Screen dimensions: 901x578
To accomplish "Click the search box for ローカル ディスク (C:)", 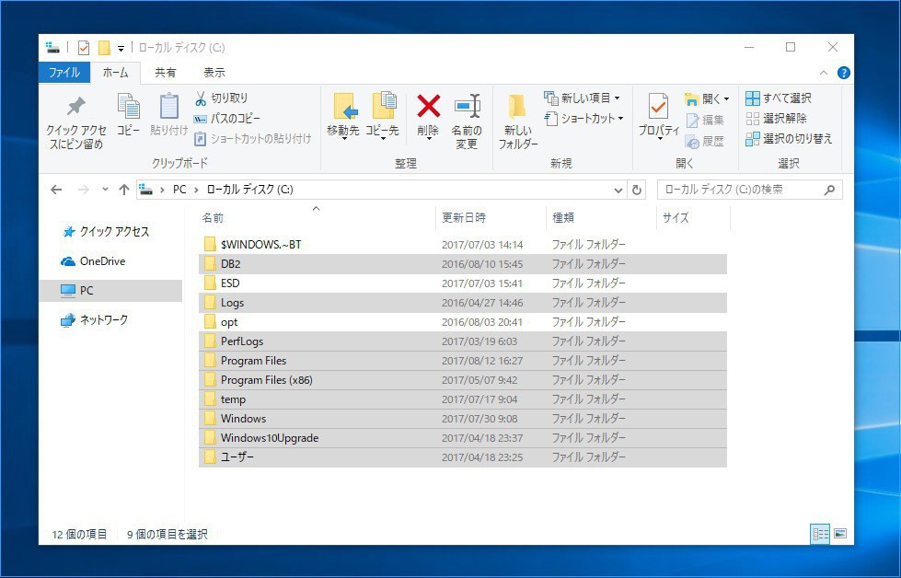I will (741, 190).
